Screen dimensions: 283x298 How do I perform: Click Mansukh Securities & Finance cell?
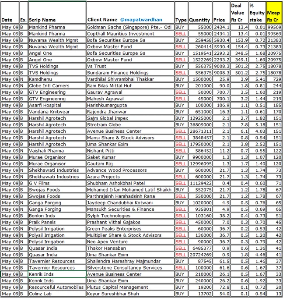tap(130, 209)
